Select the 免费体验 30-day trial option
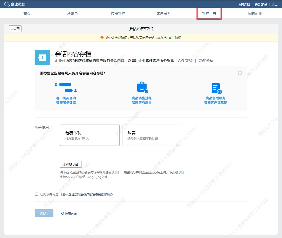 click(x=90, y=135)
